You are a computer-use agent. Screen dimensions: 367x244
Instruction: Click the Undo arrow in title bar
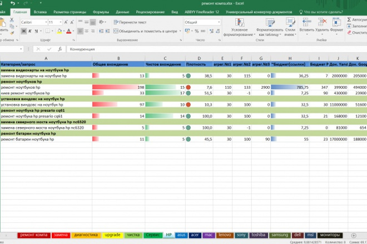13,3
